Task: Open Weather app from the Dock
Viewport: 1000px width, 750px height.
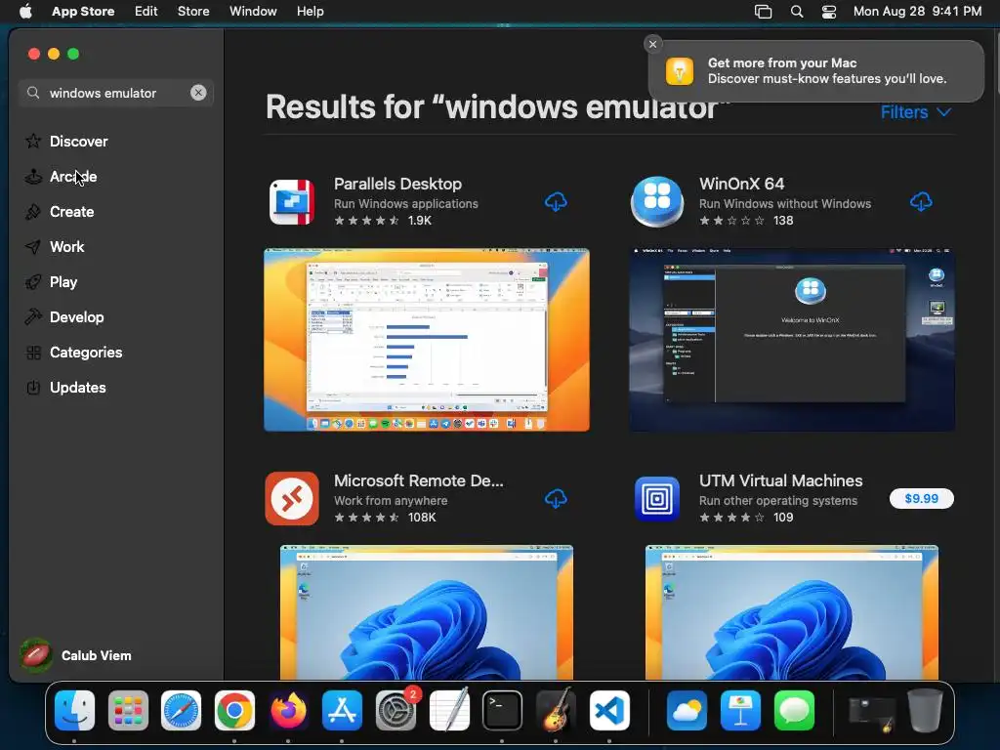Action: (687, 711)
